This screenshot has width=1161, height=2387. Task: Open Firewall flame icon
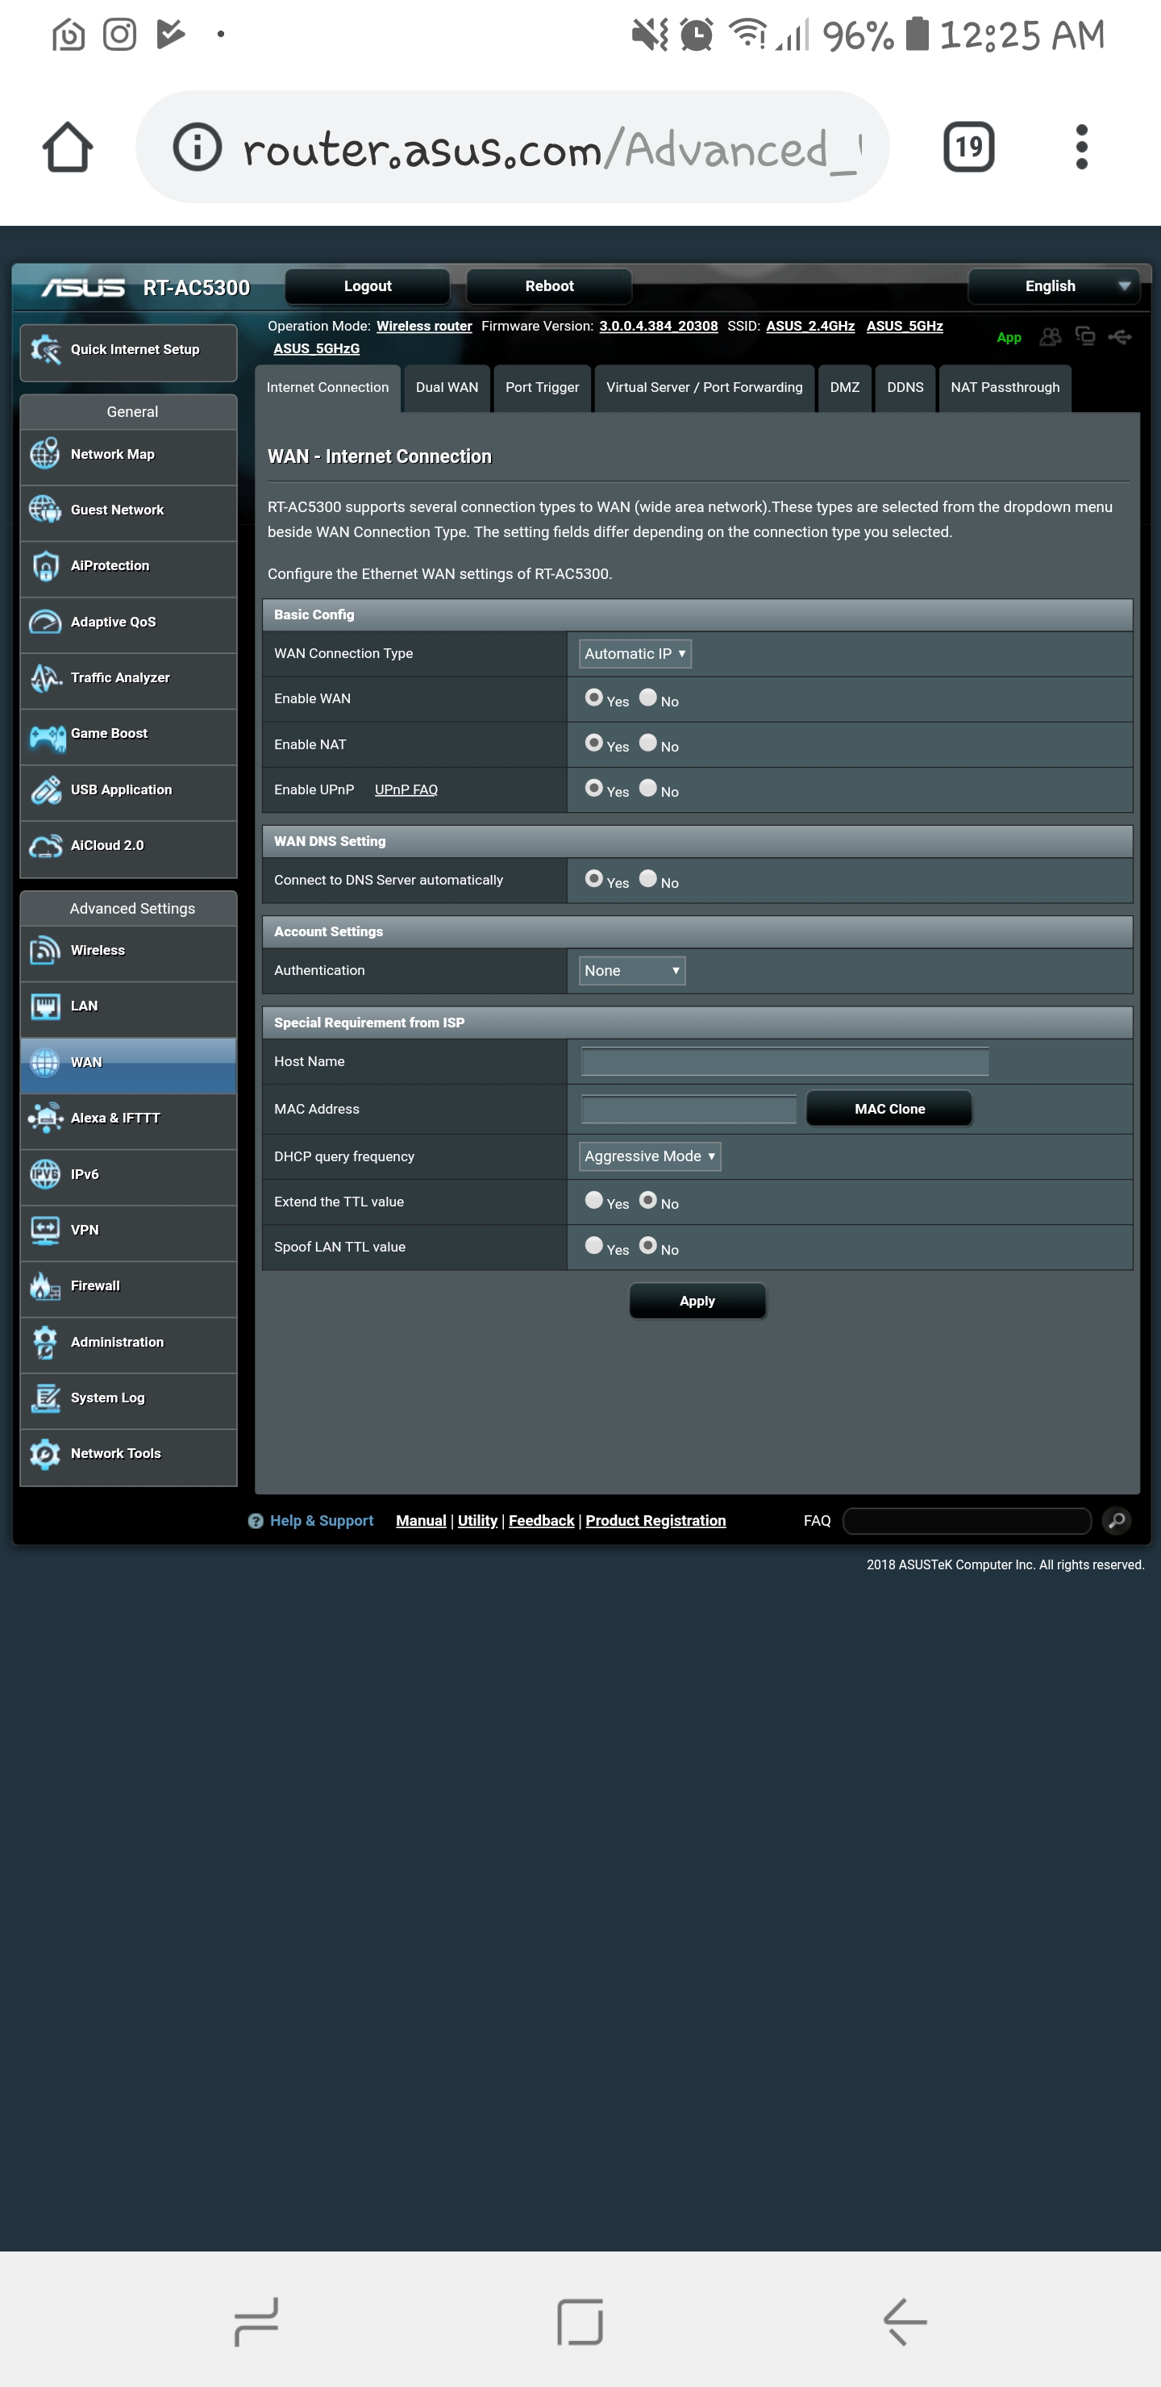(x=45, y=1285)
